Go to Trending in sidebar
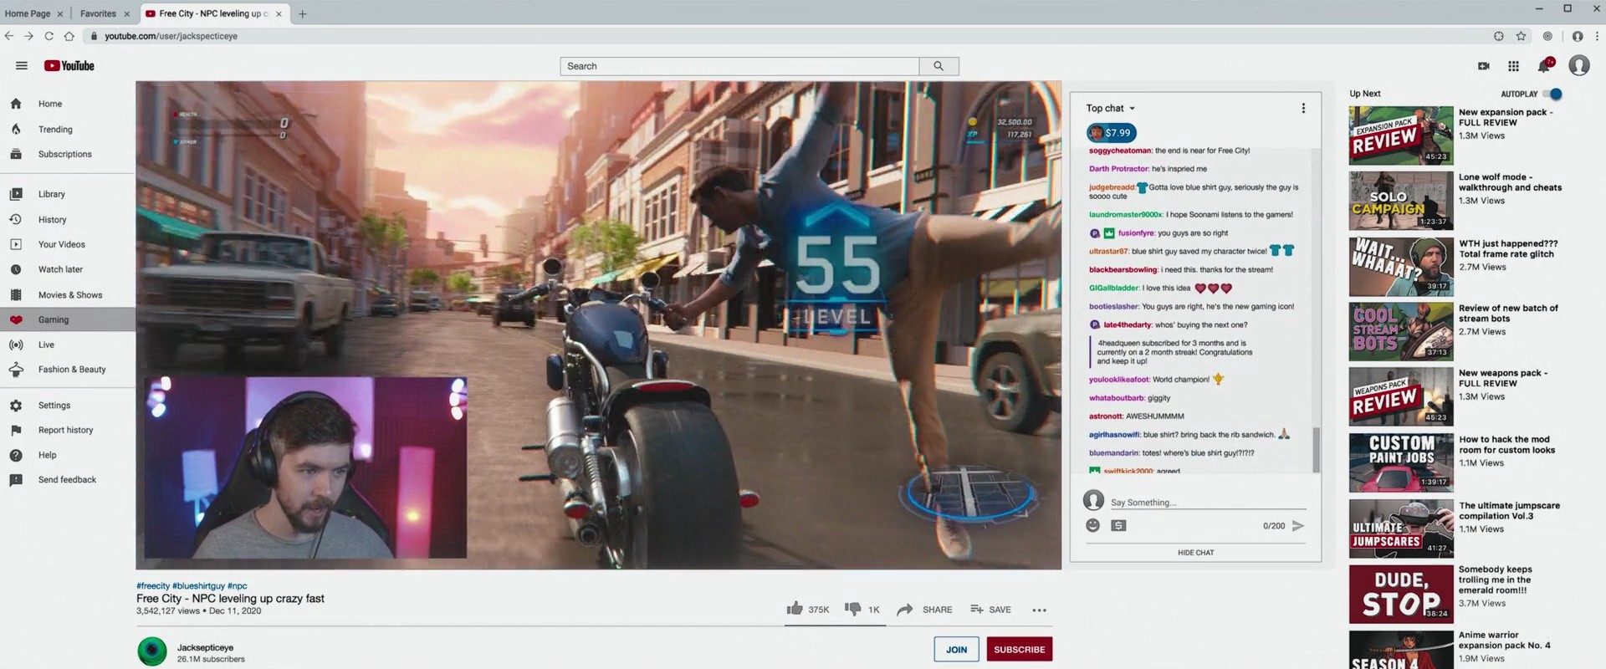Image resolution: width=1606 pixels, height=669 pixels. tap(55, 130)
